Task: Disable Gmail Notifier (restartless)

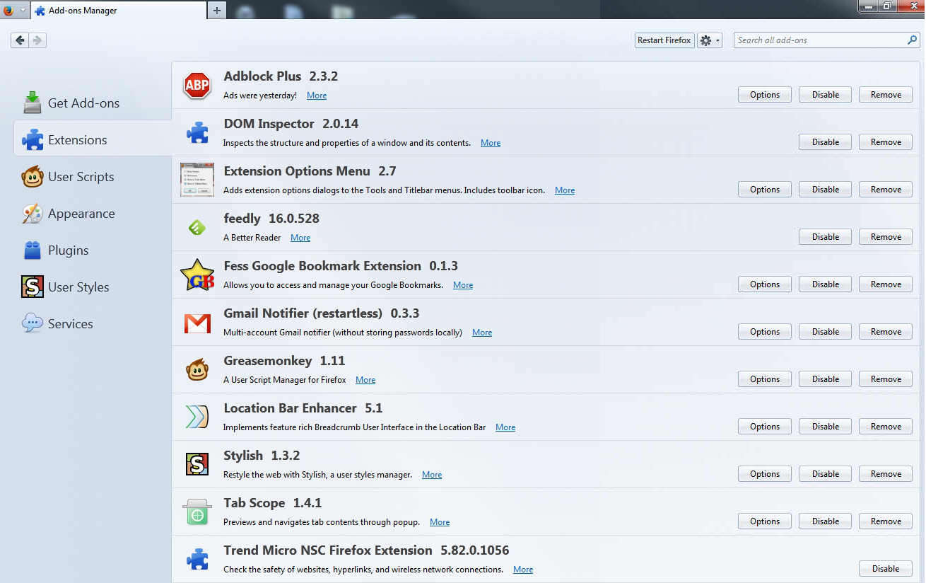Action: [826, 332]
